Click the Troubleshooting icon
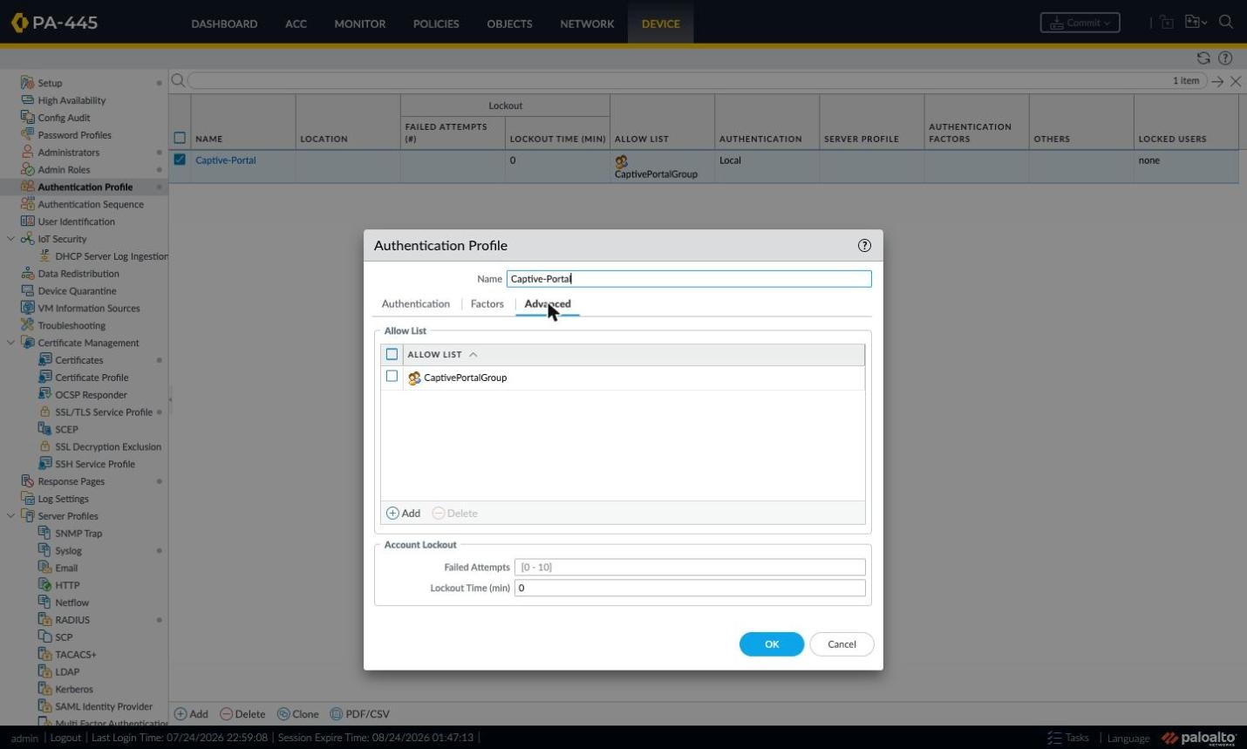The image size is (1247, 749). coord(27,325)
